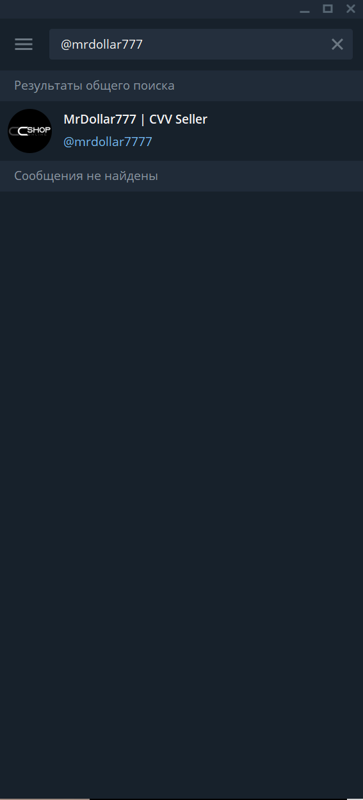Click empty space right of the search field's X

(358, 44)
